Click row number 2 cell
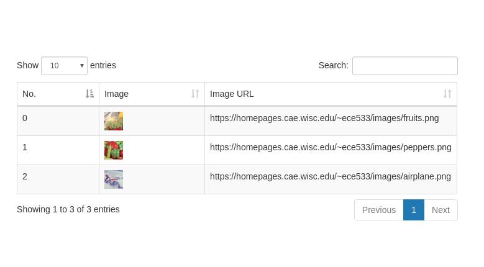The width and height of the screenshot is (484, 267). click(x=25, y=176)
